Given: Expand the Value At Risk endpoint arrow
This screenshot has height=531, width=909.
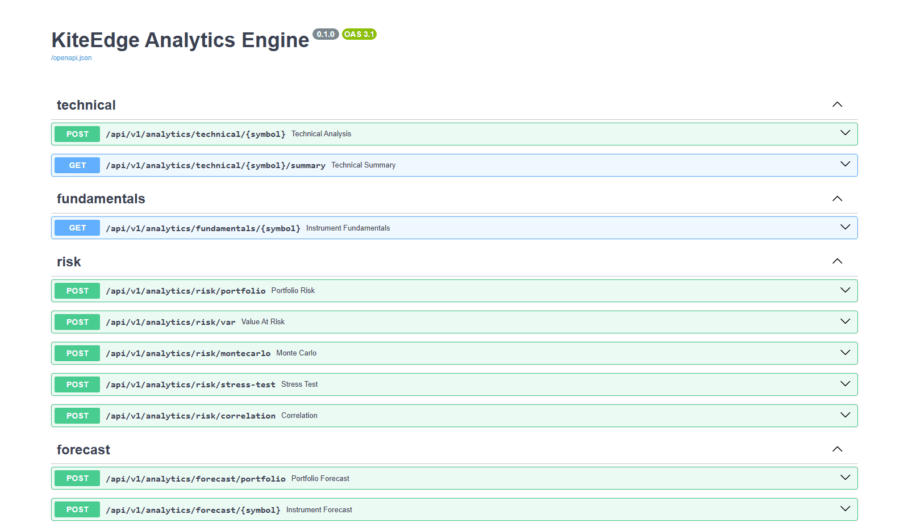Looking at the screenshot, I should 845,321.
